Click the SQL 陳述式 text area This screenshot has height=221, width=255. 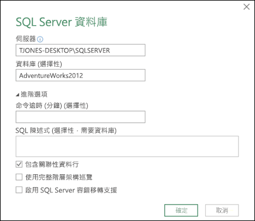(127, 146)
